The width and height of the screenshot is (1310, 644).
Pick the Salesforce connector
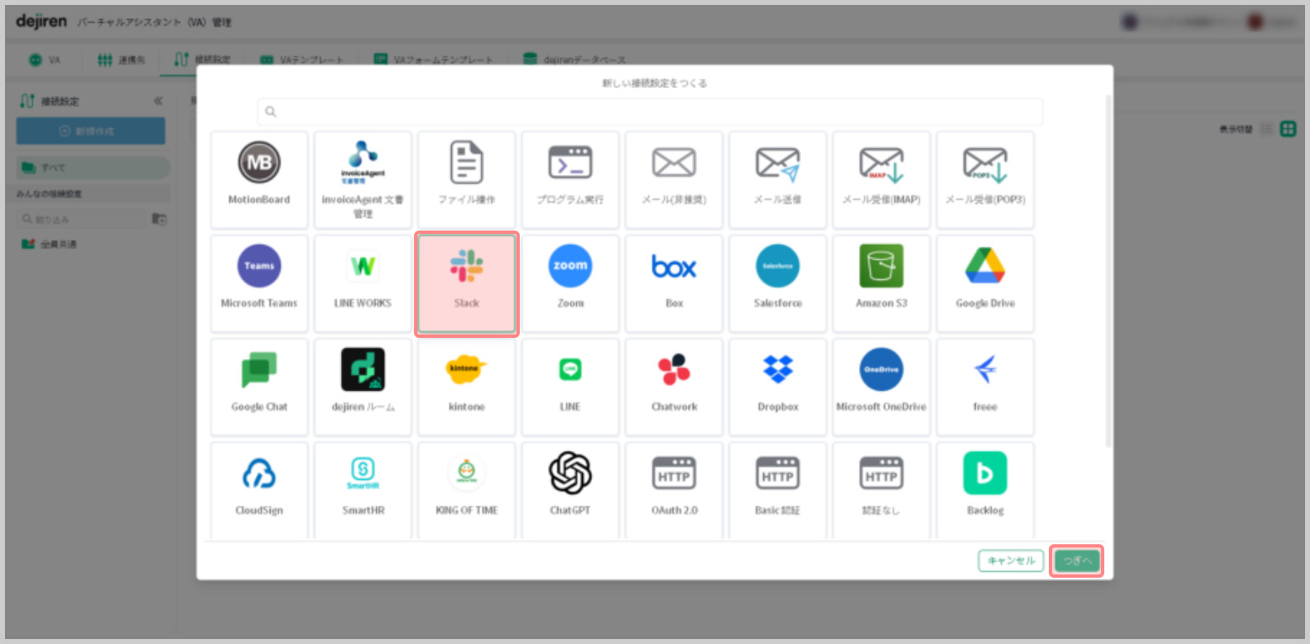tap(778, 283)
